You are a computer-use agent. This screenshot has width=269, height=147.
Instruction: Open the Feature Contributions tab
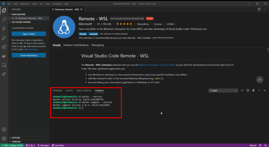click(x=76, y=45)
